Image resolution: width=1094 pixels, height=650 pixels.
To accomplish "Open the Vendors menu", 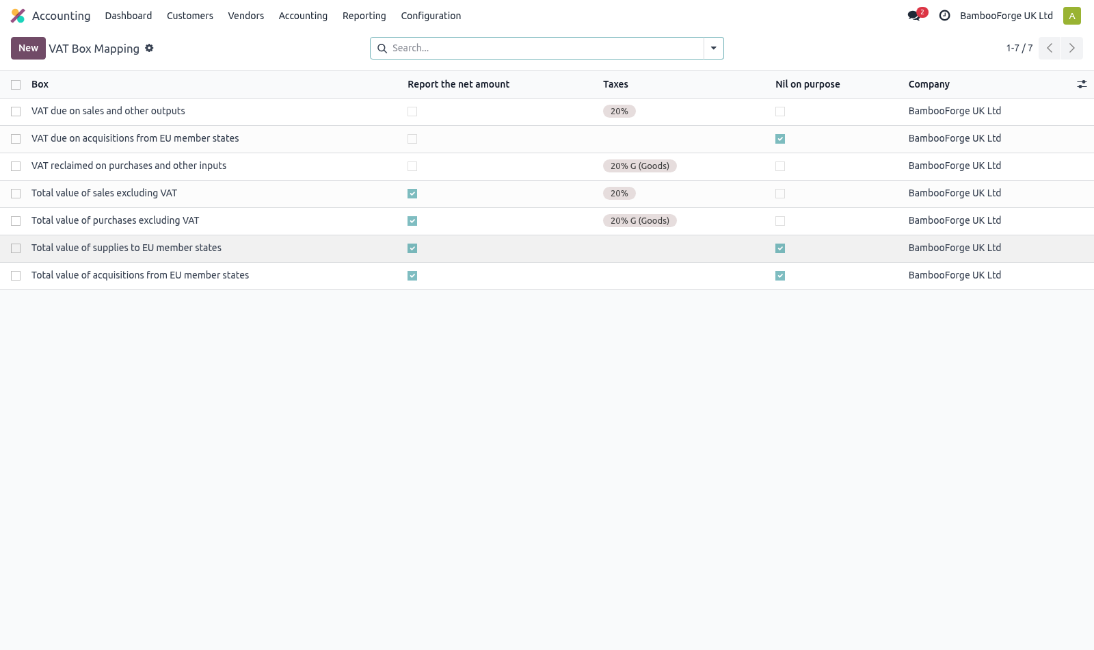I will tap(246, 16).
